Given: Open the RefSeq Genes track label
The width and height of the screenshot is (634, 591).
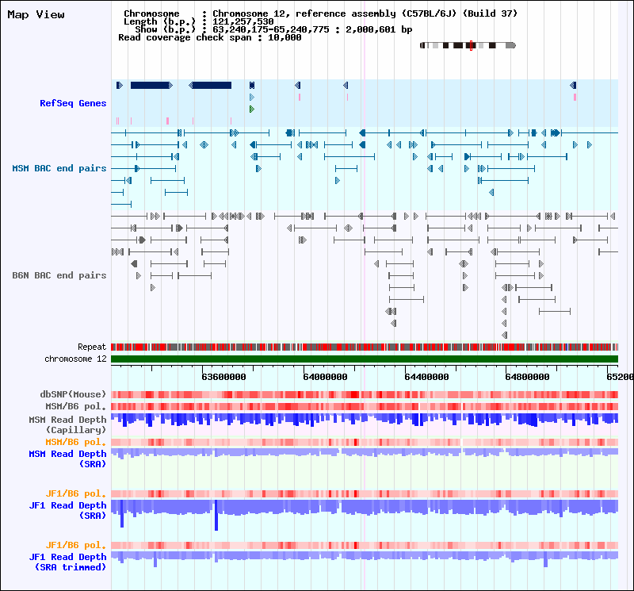Looking at the screenshot, I should pyautogui.click(x=73, y=103).
